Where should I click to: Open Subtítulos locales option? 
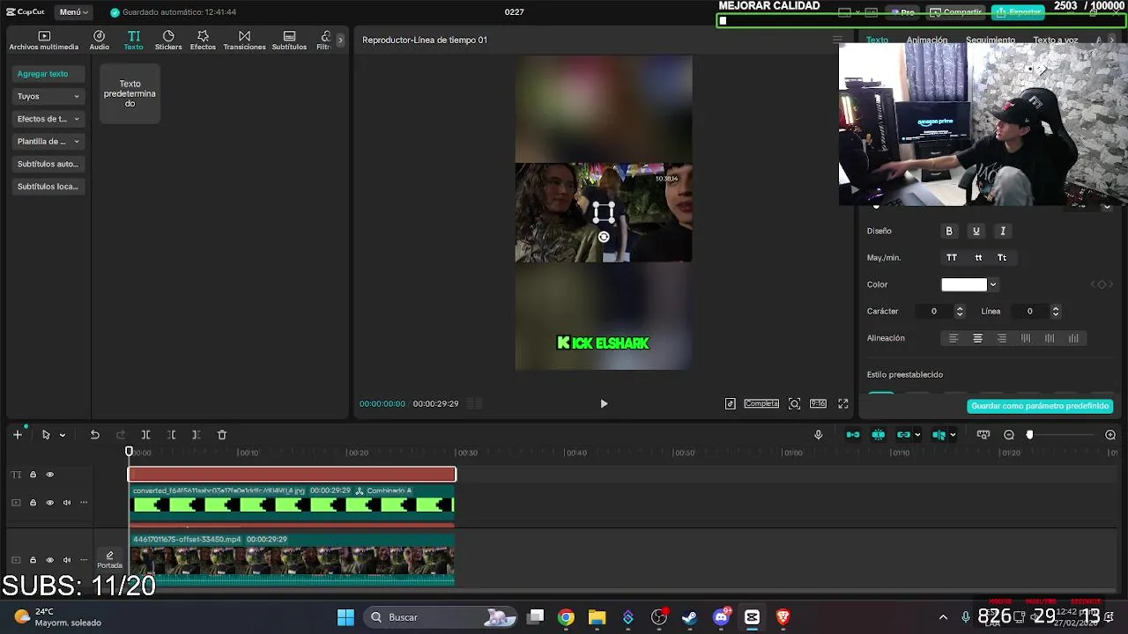[48, 187]
